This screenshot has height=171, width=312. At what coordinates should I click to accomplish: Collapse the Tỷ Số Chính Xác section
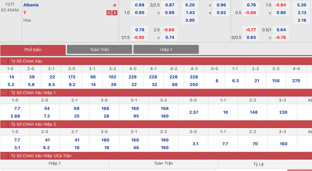pos(4,61)
